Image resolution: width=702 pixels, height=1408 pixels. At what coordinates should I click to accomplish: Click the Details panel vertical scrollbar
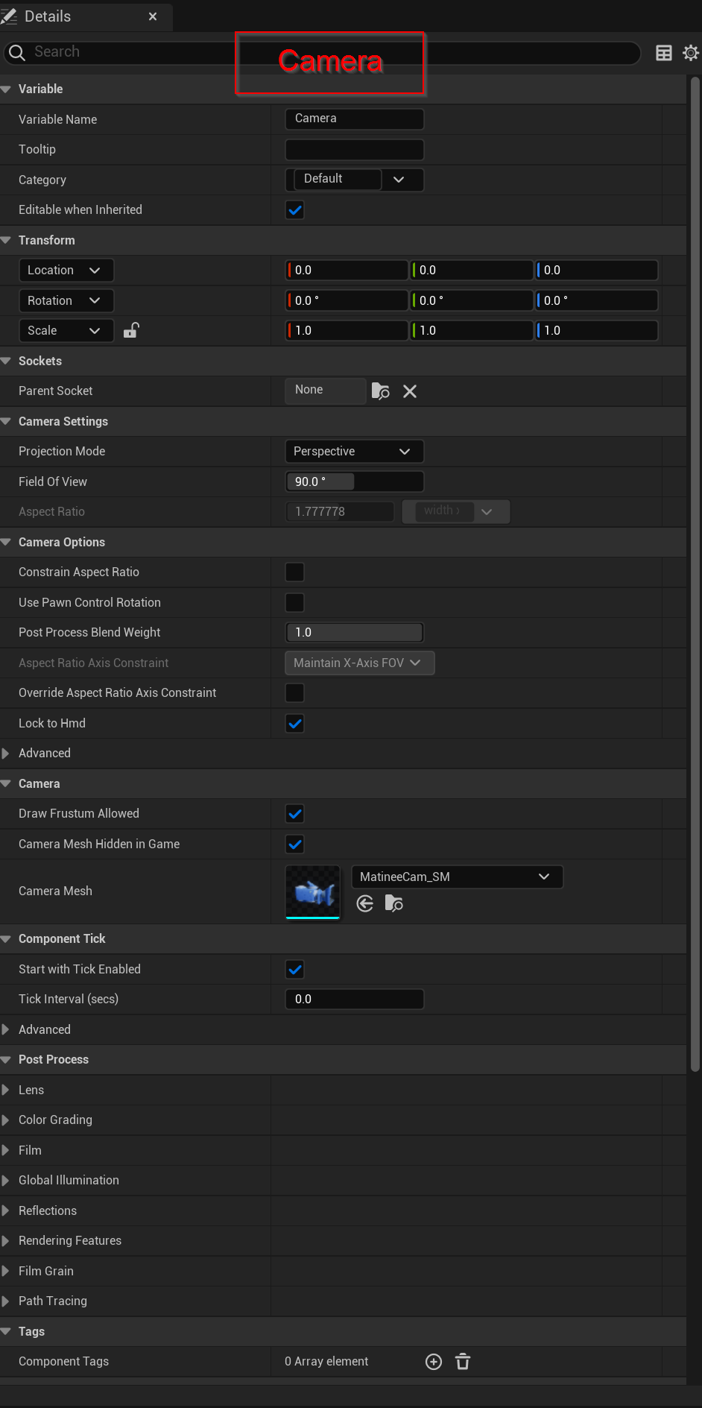click(x=695, y=574)
